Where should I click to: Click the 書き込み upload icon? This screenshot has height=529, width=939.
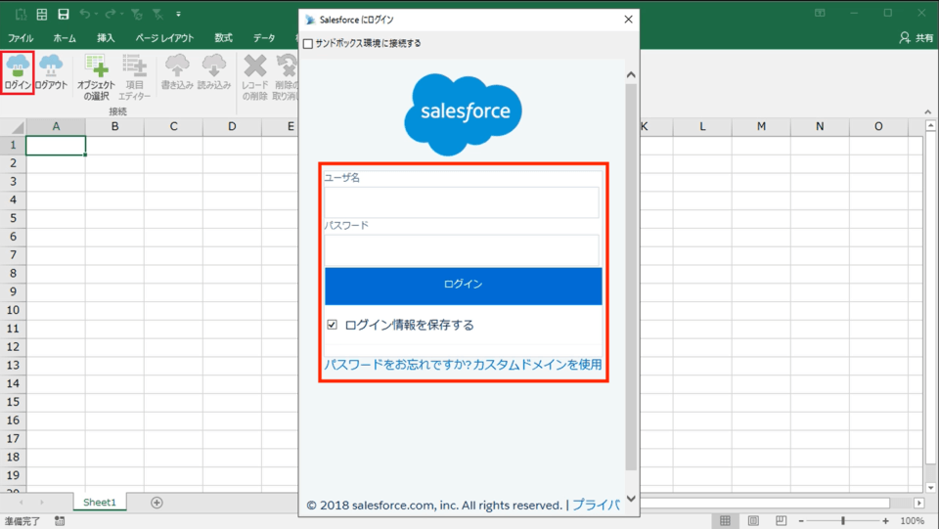pos(177,70)
